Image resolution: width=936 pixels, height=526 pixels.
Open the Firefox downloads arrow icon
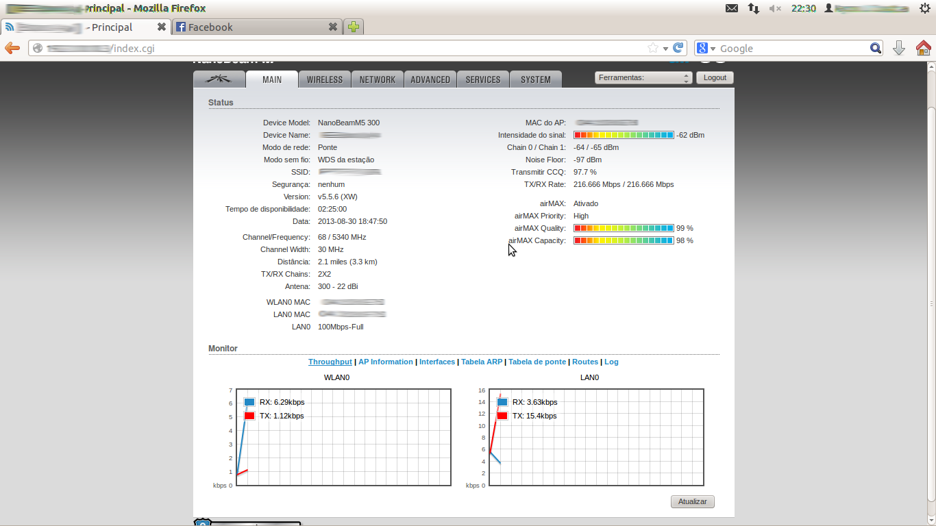[899, 48]
